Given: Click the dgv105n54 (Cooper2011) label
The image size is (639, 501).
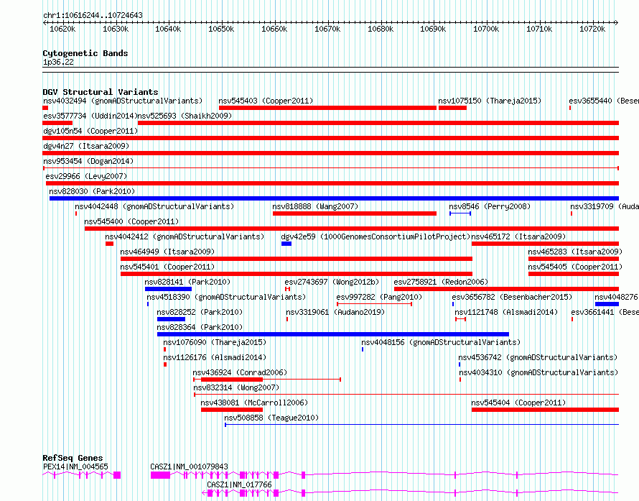Looking at the screenshot, I should click(90, 131).
